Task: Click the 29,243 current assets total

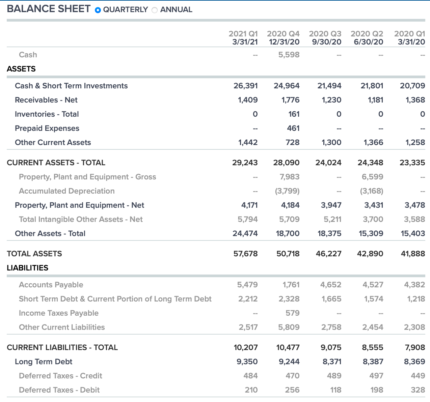Action: click(x=245, y=163)
